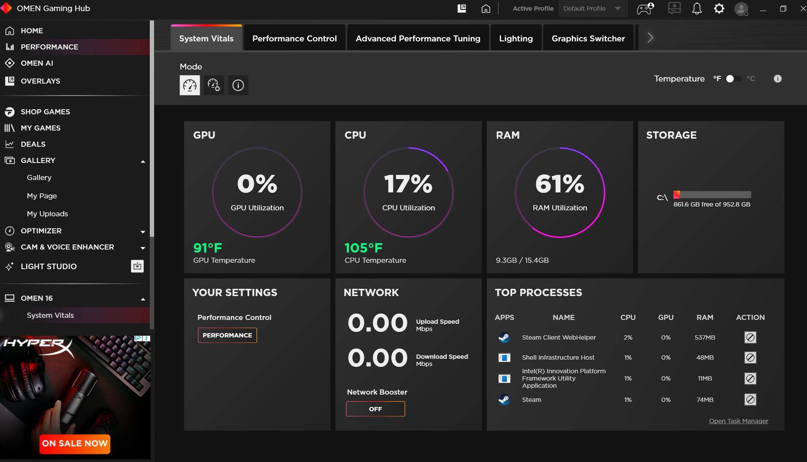Click the notifications bell icon
Viewport: 807px width, 462px height.
coord(696,9)
